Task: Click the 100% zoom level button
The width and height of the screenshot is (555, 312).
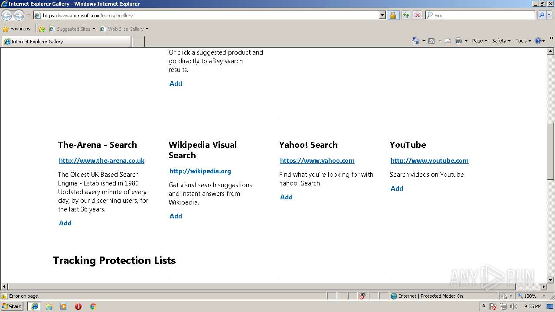Action: [x=527, y=296]
